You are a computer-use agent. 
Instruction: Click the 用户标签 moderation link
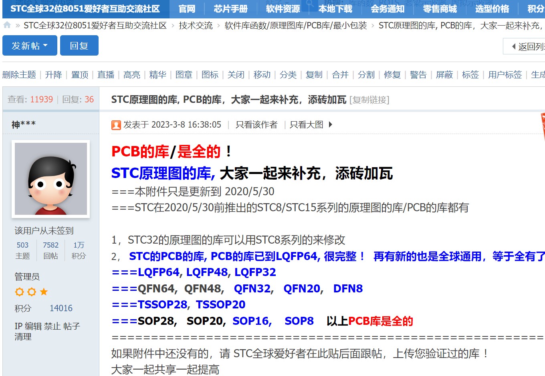(505, 75)
